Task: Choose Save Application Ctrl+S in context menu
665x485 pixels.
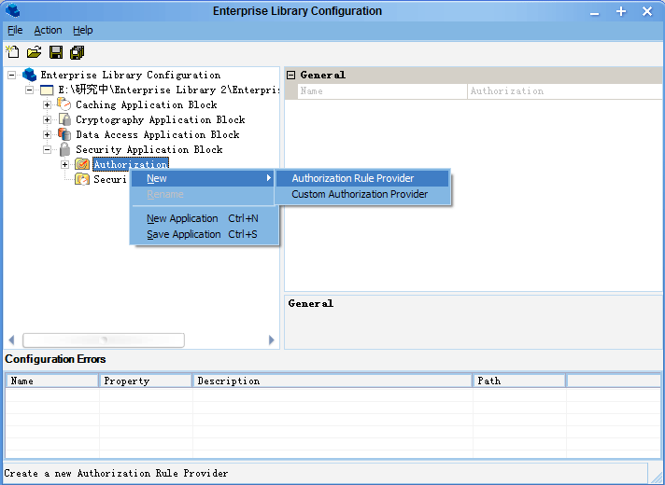Action: pyautogui.click(x=204, y=234)
